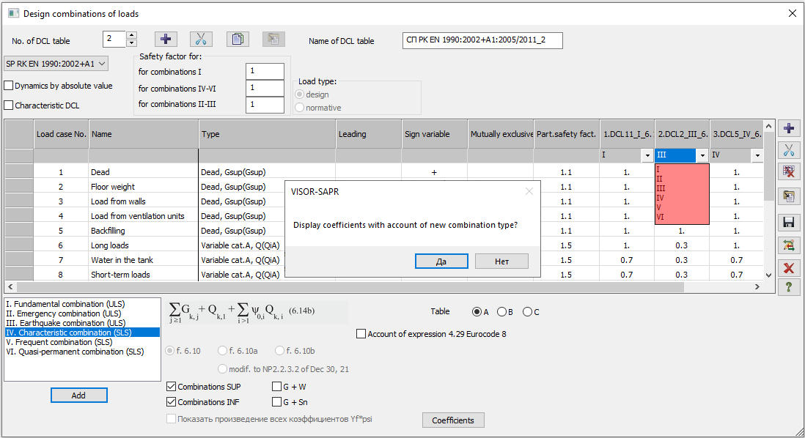Click the copy DCL table icon in the top toolbar
Image resolution: width=805 pixels, height=438 pixels.
click(x=237, y=40)
